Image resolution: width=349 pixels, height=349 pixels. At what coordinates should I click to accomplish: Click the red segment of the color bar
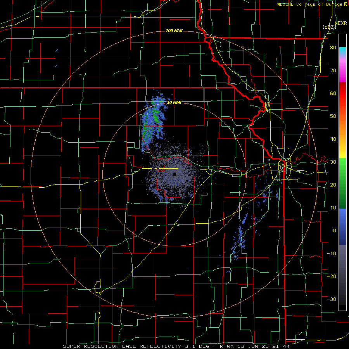(x=342, y=93)
